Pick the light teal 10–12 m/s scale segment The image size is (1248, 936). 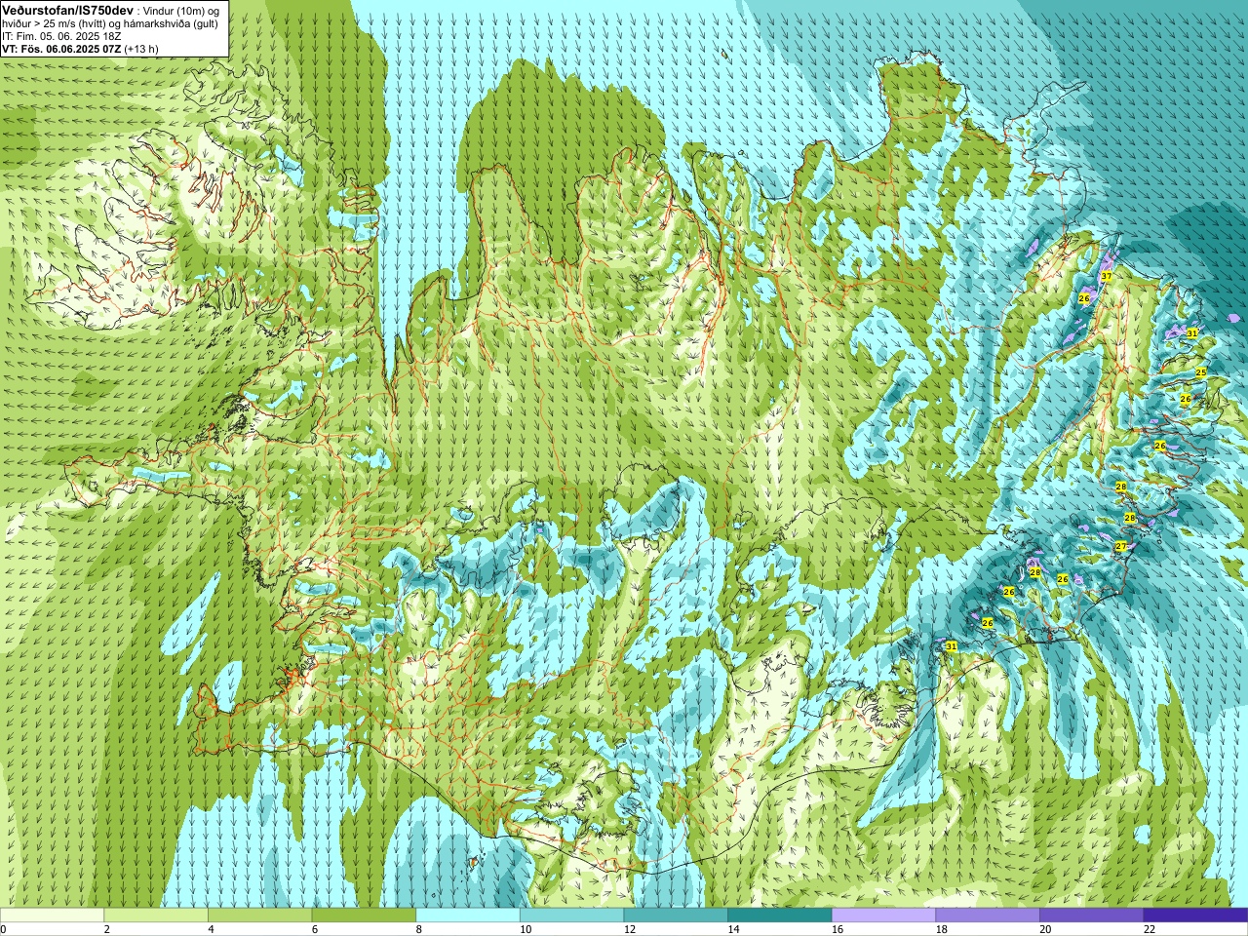(x=571, y=916)
